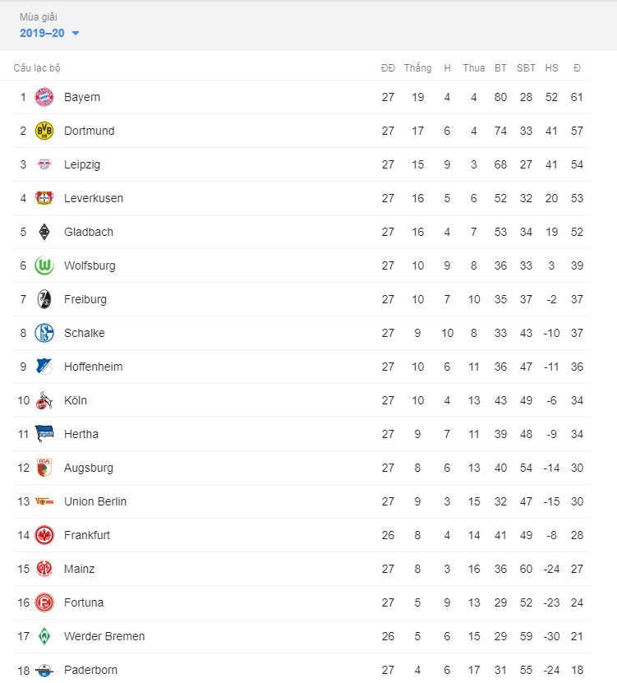The image size is (617, 683).
Task: Expand season list via blue arrow
Action: [76, 33]
